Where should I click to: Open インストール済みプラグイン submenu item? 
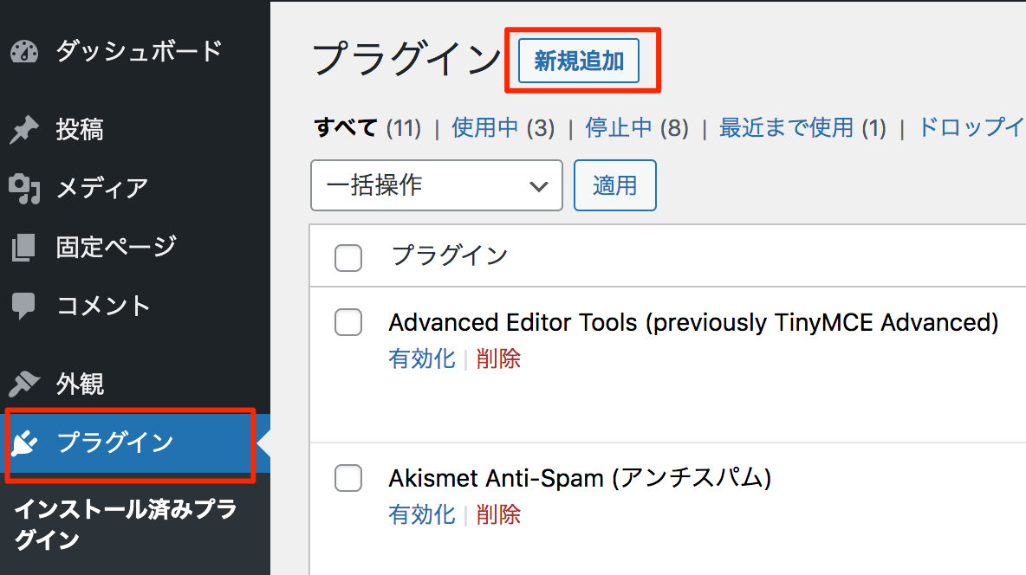tap(126, 524)
